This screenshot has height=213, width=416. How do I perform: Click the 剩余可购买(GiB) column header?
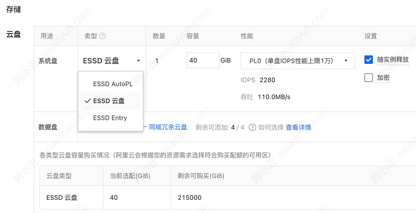(201, 176)
